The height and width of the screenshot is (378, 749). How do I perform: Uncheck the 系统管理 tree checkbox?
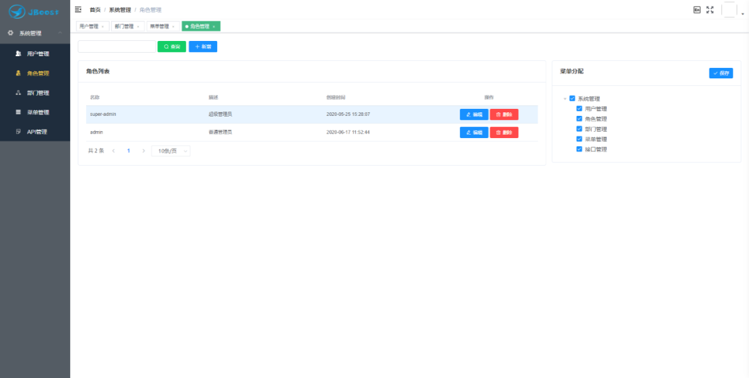pyautogui.click(x=572, y=99)
